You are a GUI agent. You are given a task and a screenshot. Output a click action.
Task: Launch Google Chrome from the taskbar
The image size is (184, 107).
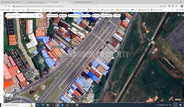tap(58, 105)
